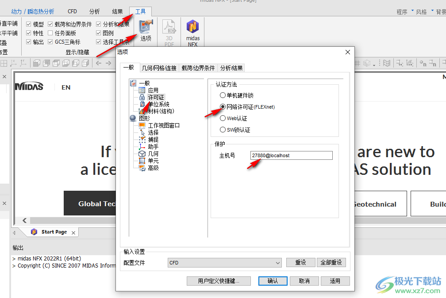The width and height of the screenshot is (446, 298).
Task: Select the top-face cube view icon
Action: 56,63
